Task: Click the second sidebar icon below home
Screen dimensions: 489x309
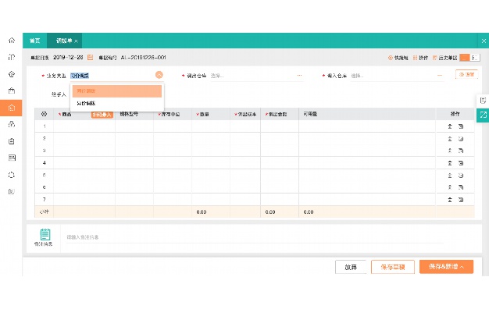Action: click(12, 57)
